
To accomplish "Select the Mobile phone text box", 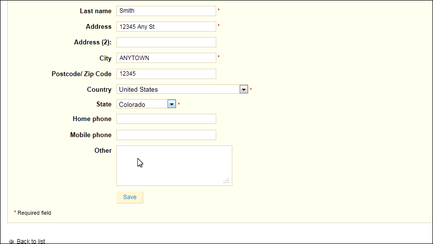I will coord(166,135).
